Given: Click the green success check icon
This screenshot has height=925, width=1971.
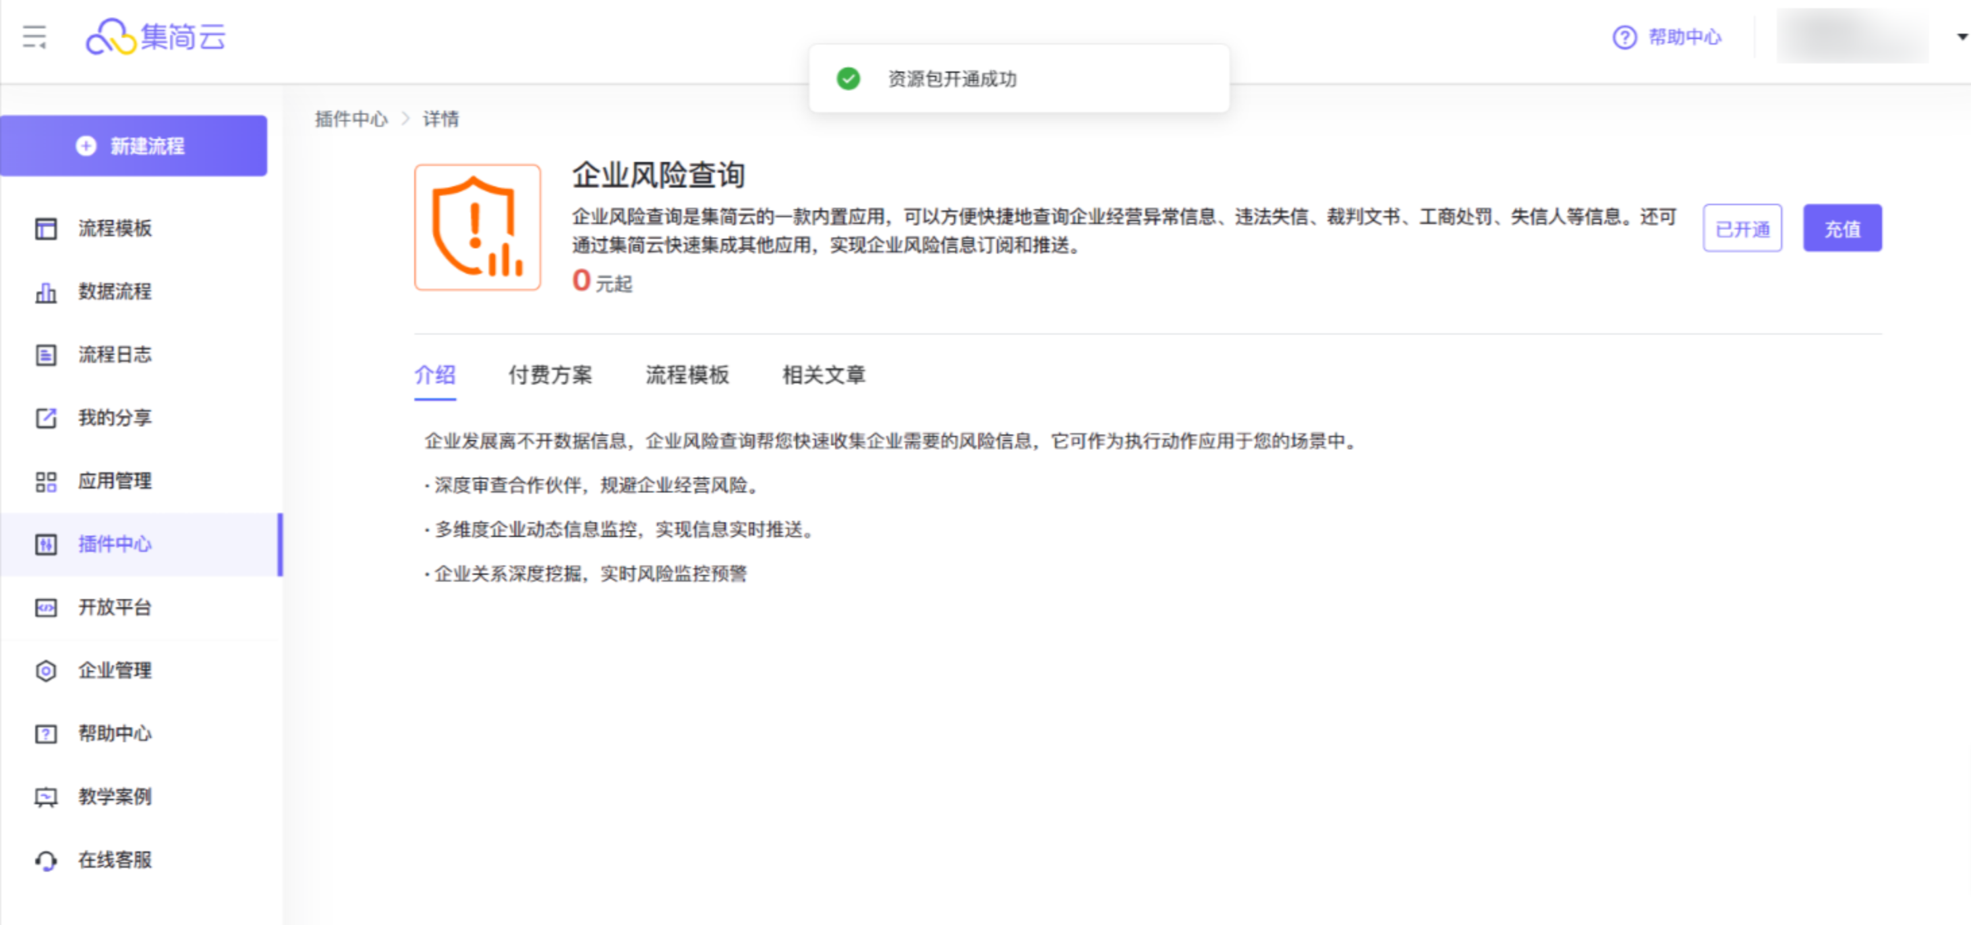Looking at the screenshot, I should [x=848, y=79].
